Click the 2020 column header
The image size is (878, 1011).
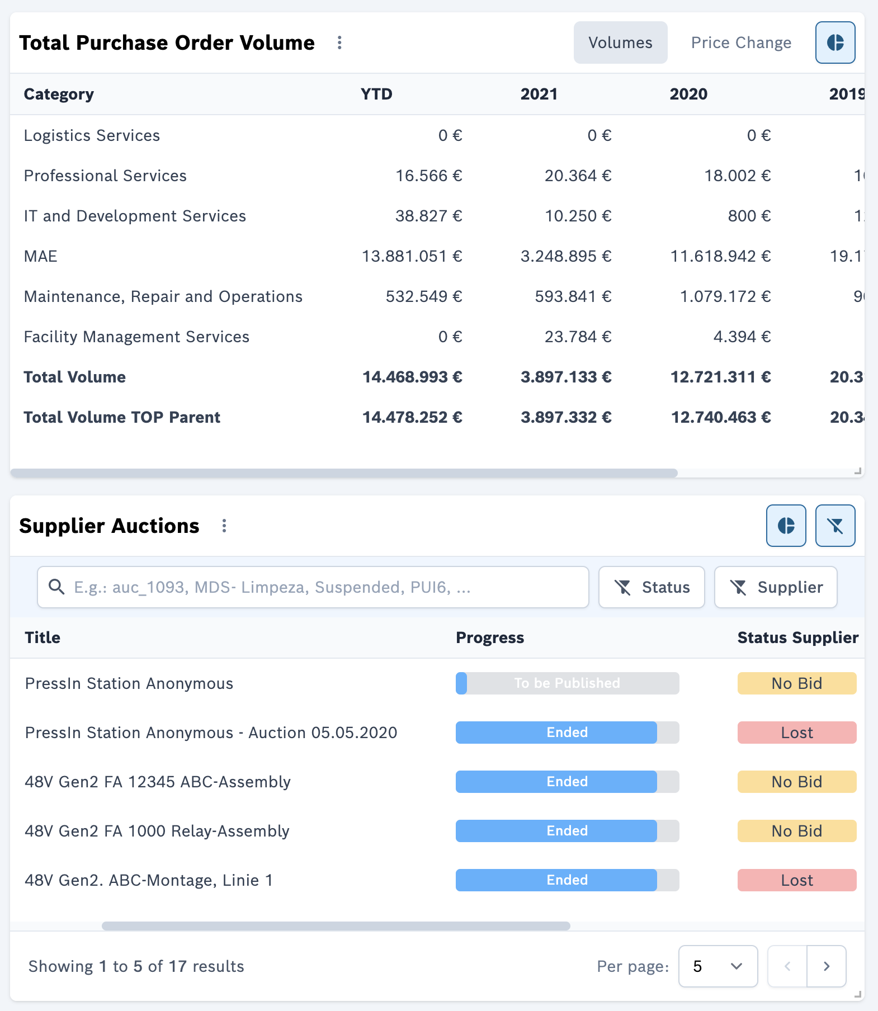point(688,94)
